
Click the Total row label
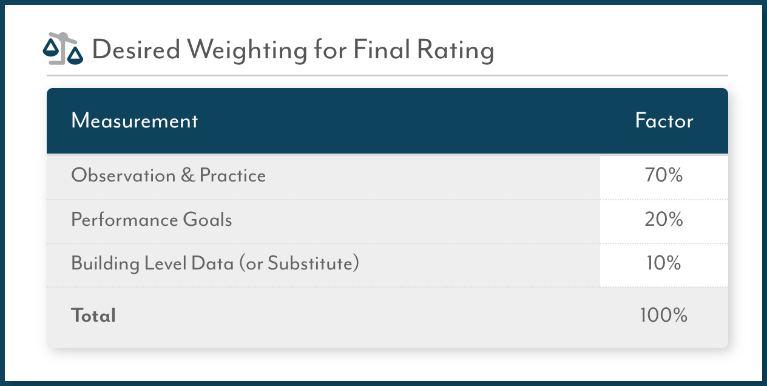click(93, 316)
